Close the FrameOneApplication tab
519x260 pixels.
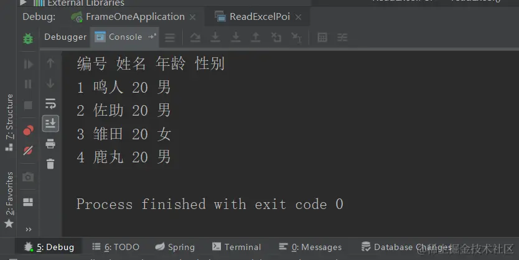coord(192,17)
